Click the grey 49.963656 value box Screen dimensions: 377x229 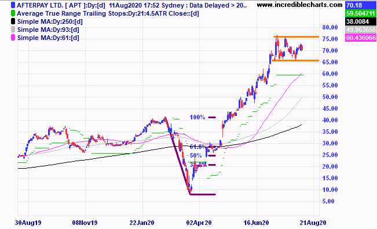[360, 30]
